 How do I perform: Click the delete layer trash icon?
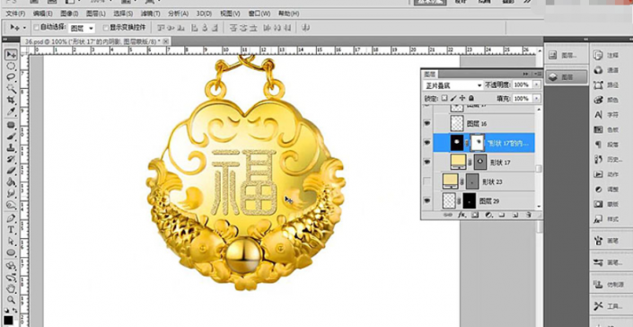click(529, 216)
